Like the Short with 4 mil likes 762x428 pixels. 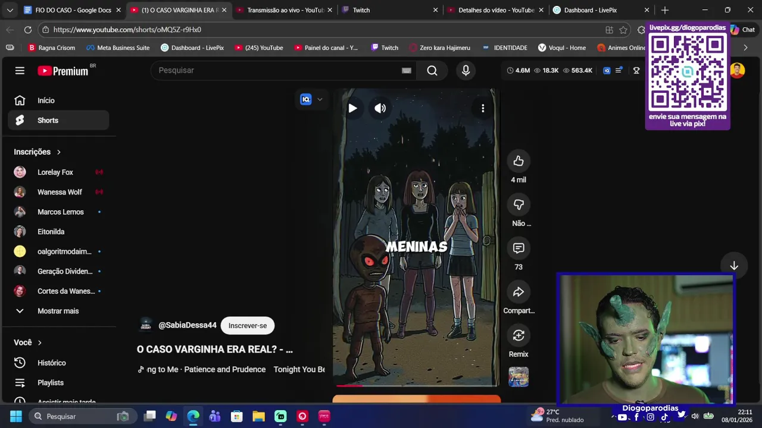[x=519, y=161]
